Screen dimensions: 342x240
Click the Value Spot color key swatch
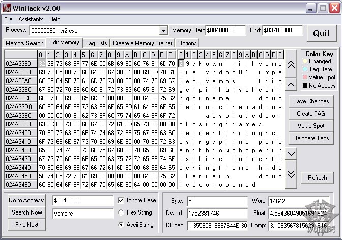[x=305, y=77]
